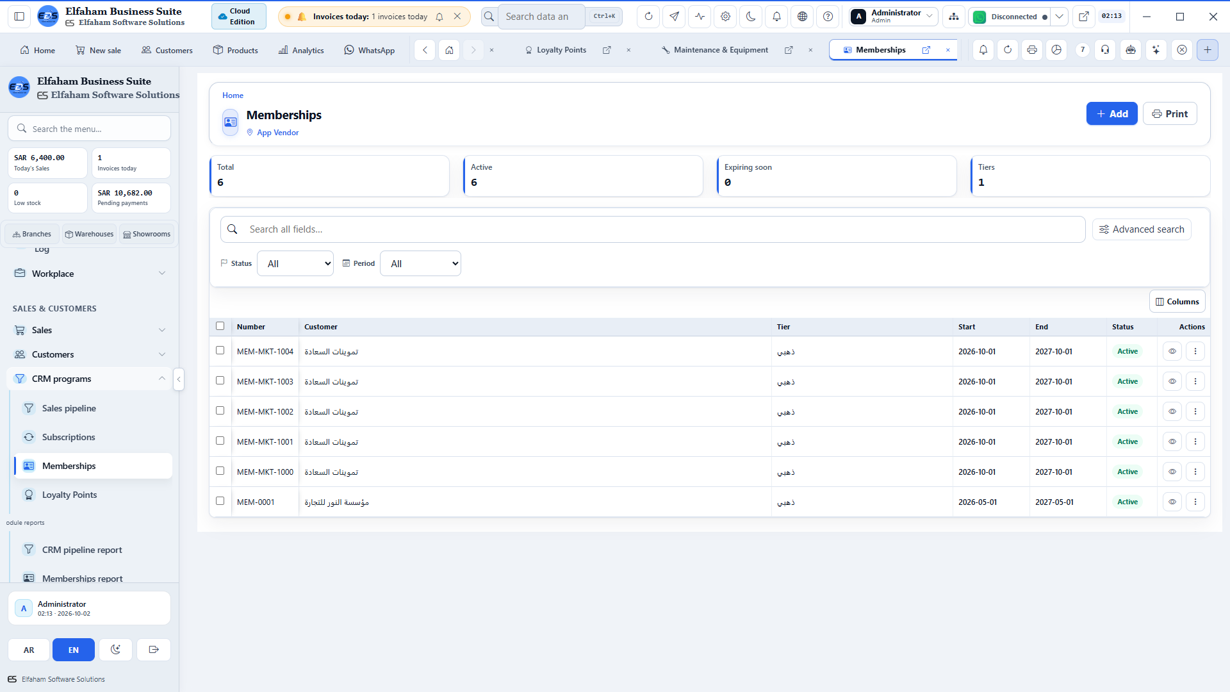The width and height of the screenshot is (1230, 692).
Task: Click the home icon in tab navigation
Action: (450, 50)
